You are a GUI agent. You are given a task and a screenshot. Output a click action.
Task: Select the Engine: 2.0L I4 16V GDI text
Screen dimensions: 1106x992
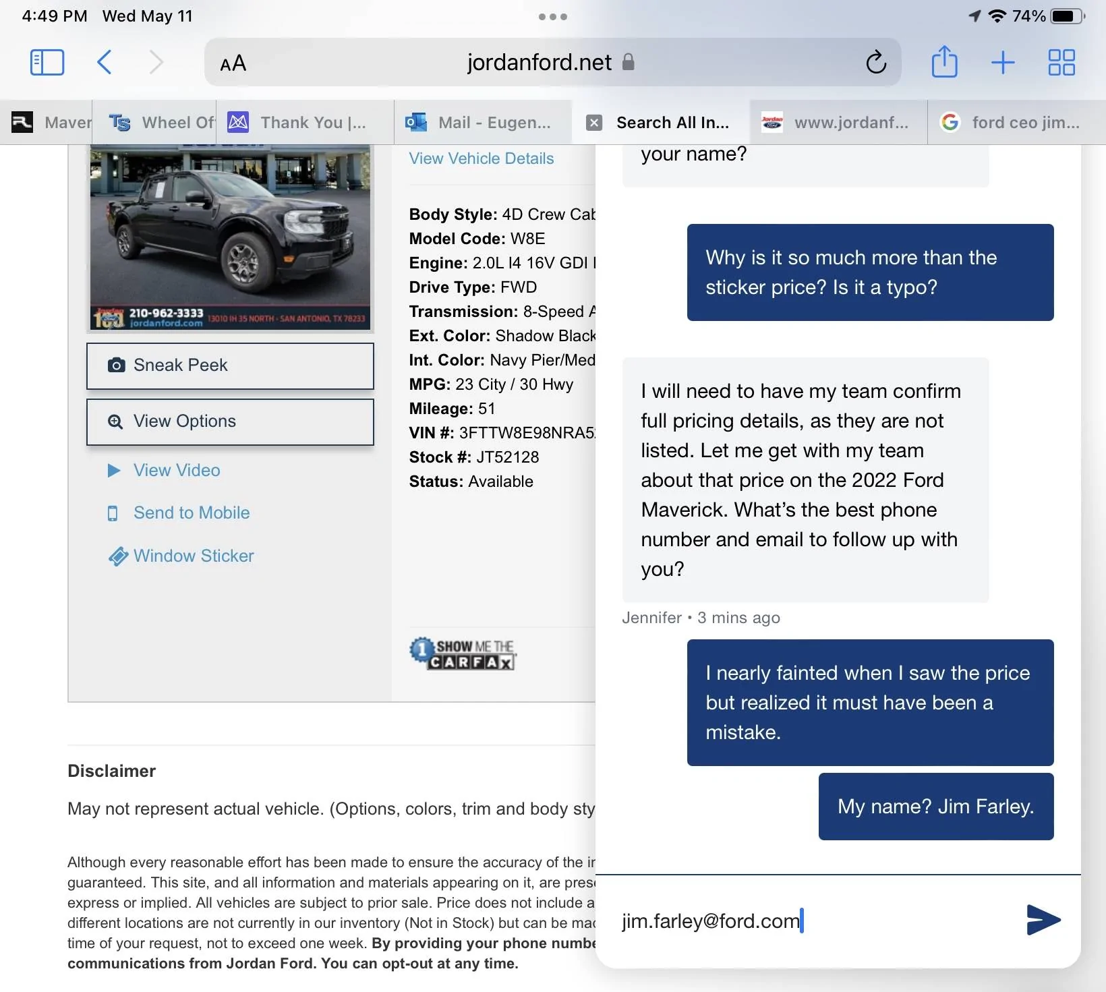pos(502,263)
